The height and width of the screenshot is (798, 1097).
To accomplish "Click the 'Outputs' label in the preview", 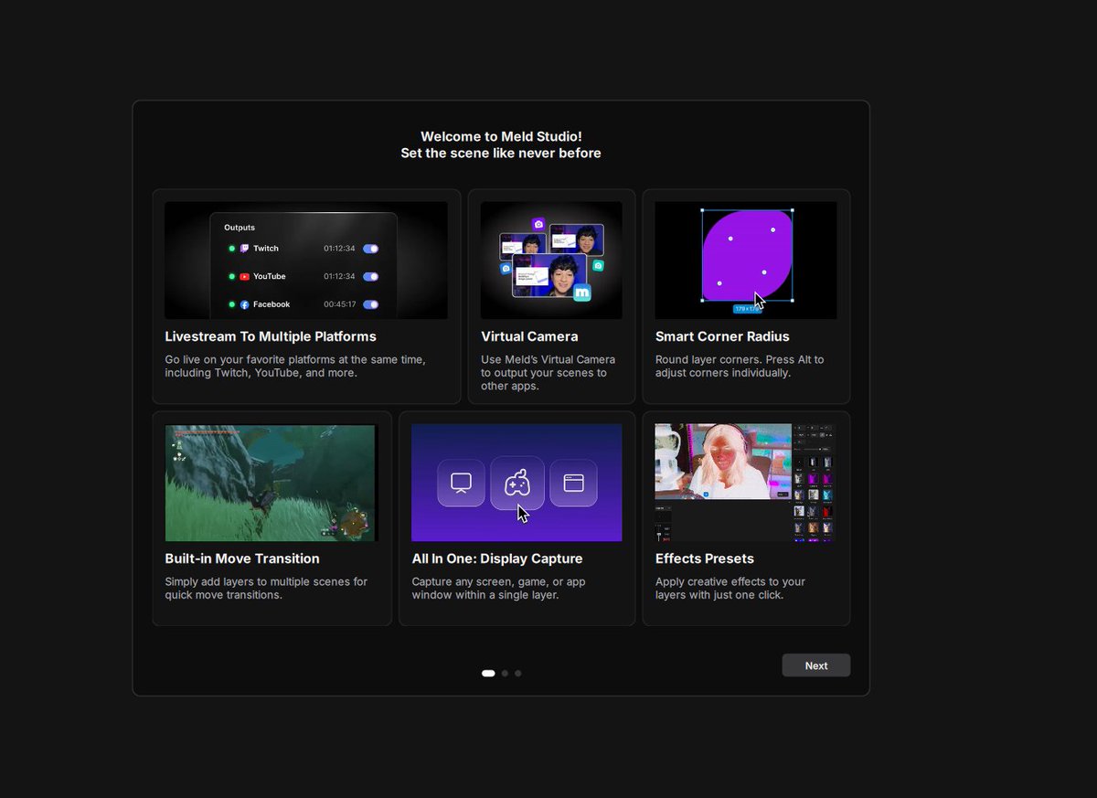I will click(x=240, y=228).
